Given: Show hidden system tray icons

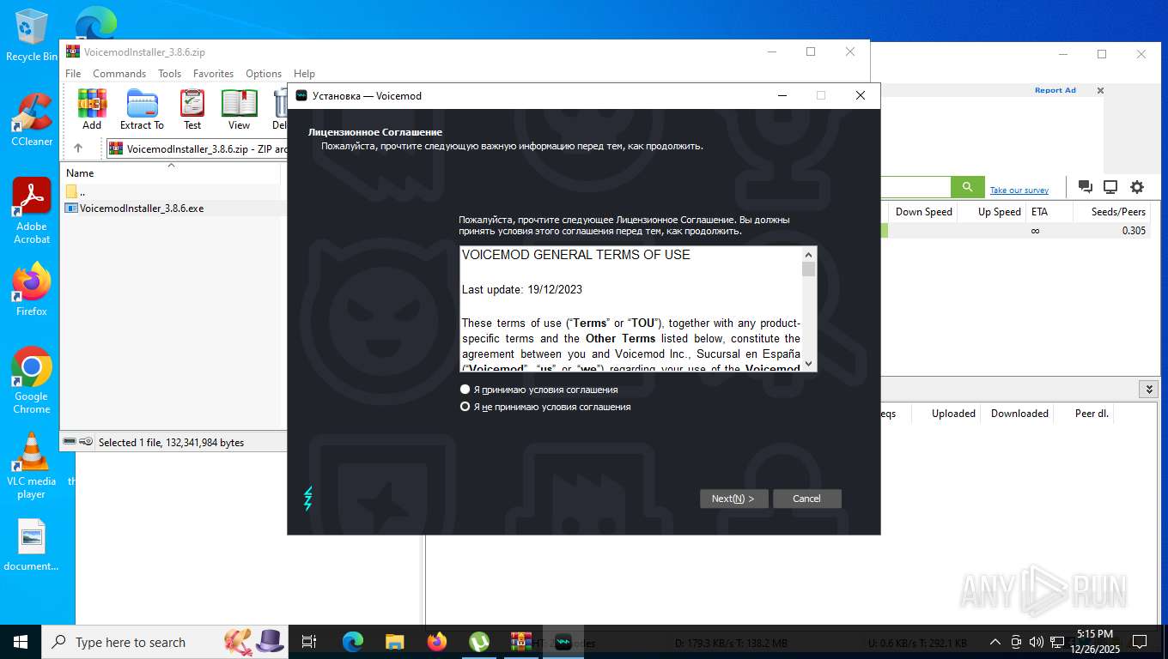Looking at the screenshot, I should 995,642.
